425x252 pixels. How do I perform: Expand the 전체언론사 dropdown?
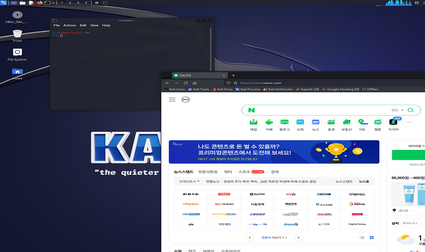[x=189, y=182]
